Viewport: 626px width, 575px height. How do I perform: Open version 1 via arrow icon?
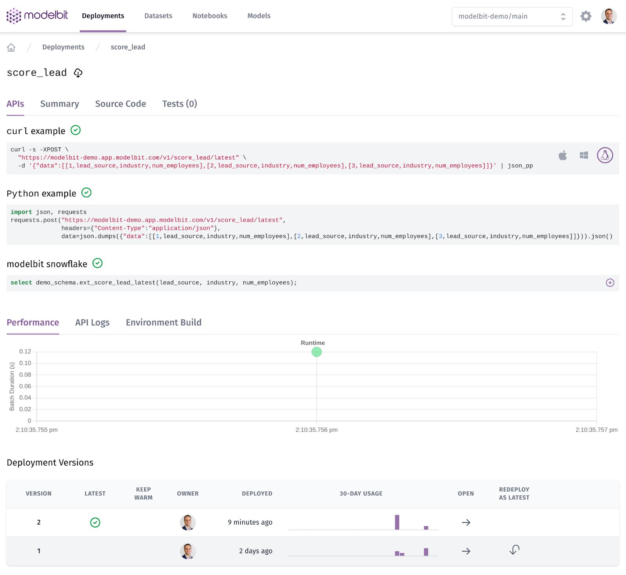pos(466,551)
